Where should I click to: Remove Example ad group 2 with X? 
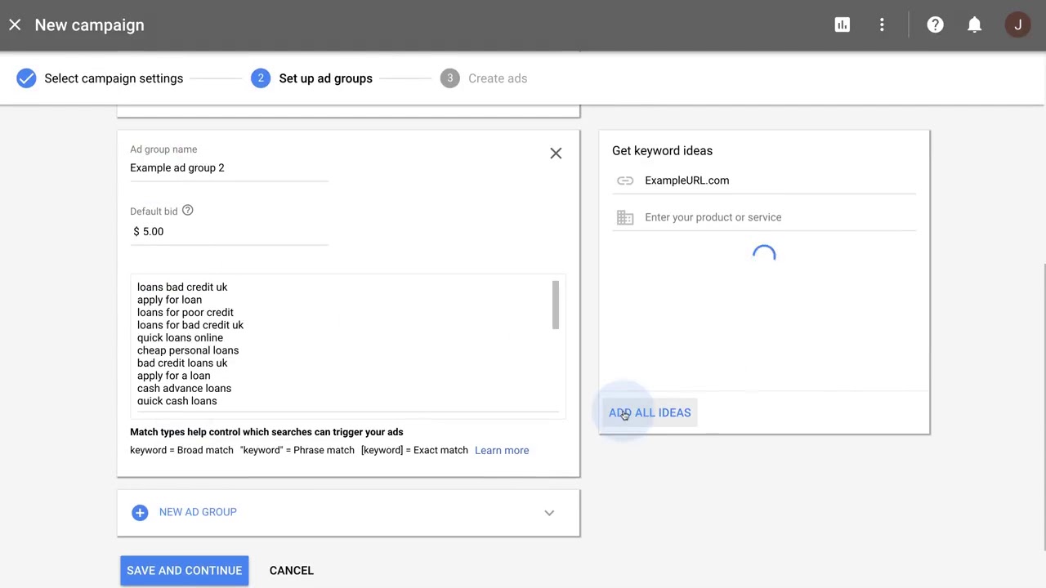[556, 154]
